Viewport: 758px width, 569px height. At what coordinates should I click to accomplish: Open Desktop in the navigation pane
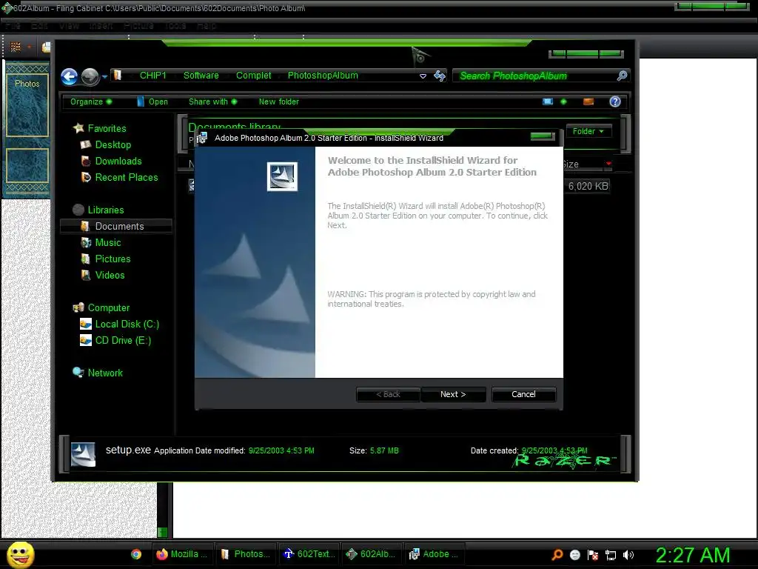(113, 144)
